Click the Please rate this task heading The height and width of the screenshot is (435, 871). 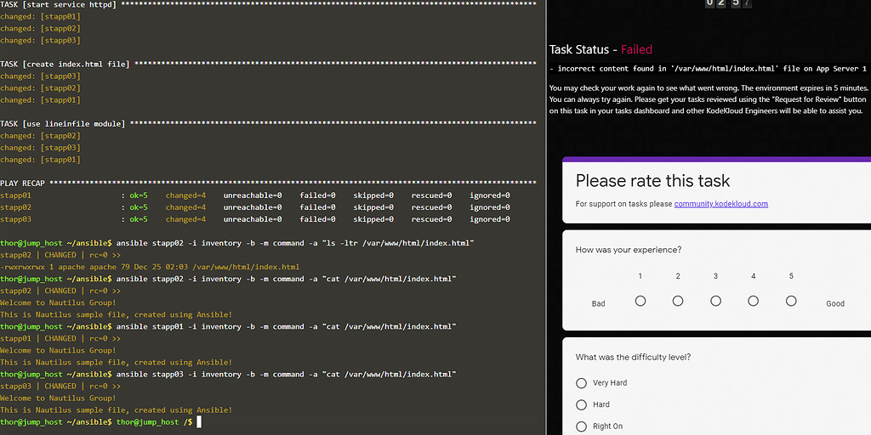tap(652, 180)
